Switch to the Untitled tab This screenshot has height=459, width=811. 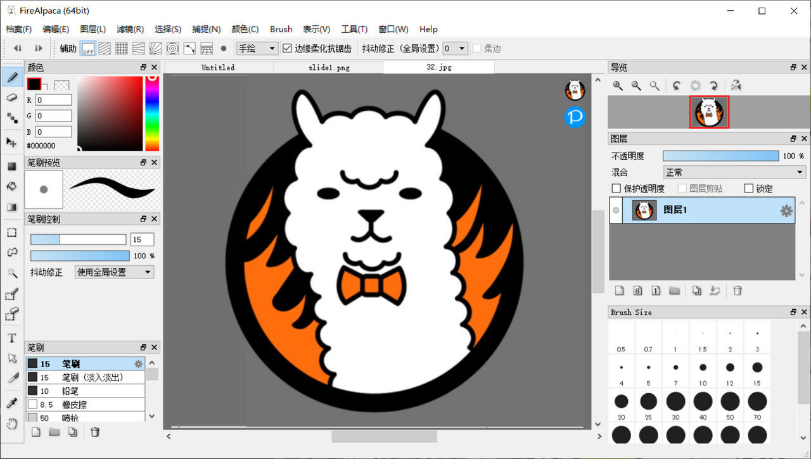[x=218, y=67]
